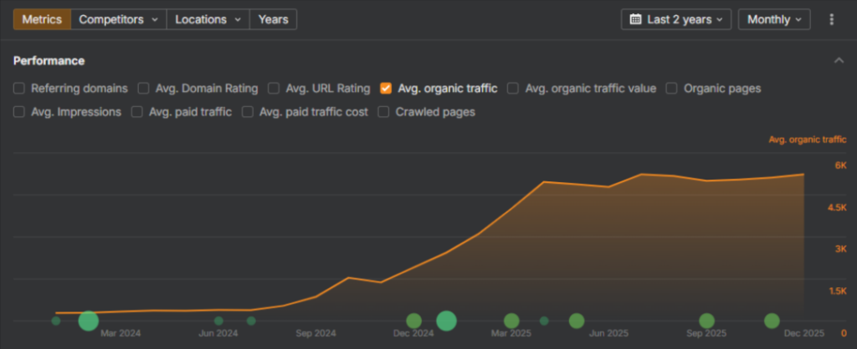Click the large green marker near Mar 2024

88,321
